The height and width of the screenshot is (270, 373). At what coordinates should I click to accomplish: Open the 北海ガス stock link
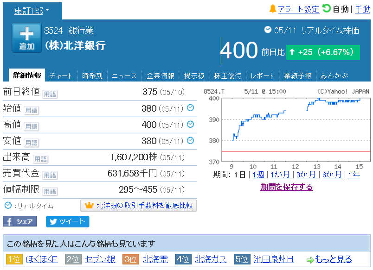pyautogui.click(x=211, y=259)
